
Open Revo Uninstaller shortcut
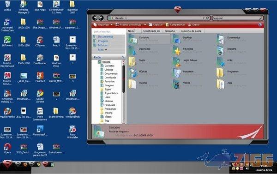click(x=72, y=132)
